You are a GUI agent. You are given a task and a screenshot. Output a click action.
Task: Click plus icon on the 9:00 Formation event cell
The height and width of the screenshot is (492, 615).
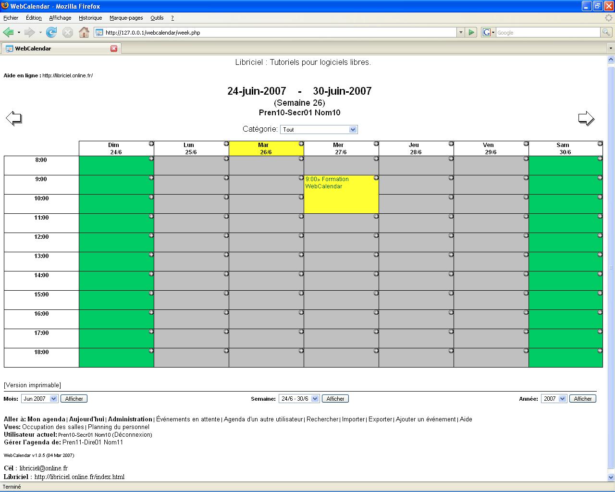coord(376,178)
